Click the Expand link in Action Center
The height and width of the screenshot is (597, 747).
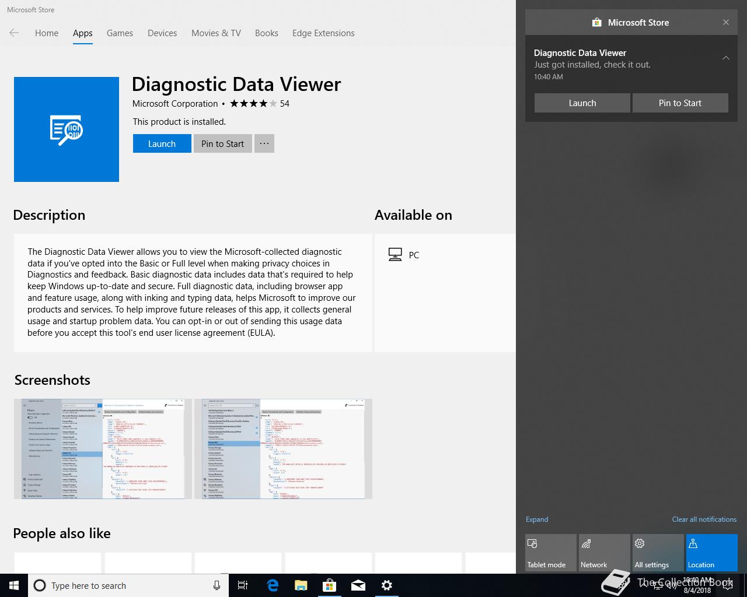click(537, 519)
